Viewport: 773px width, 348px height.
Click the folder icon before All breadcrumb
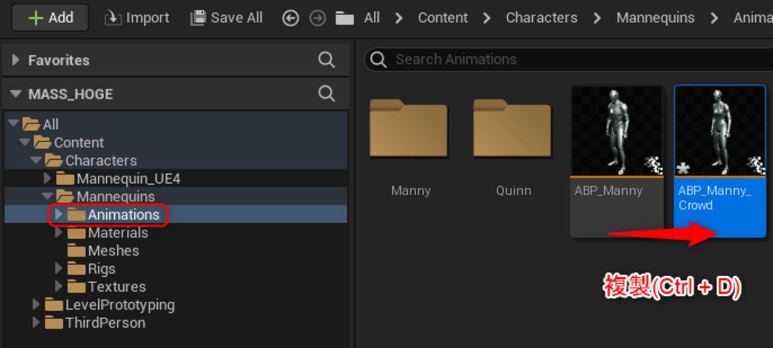tap(345, 18)
